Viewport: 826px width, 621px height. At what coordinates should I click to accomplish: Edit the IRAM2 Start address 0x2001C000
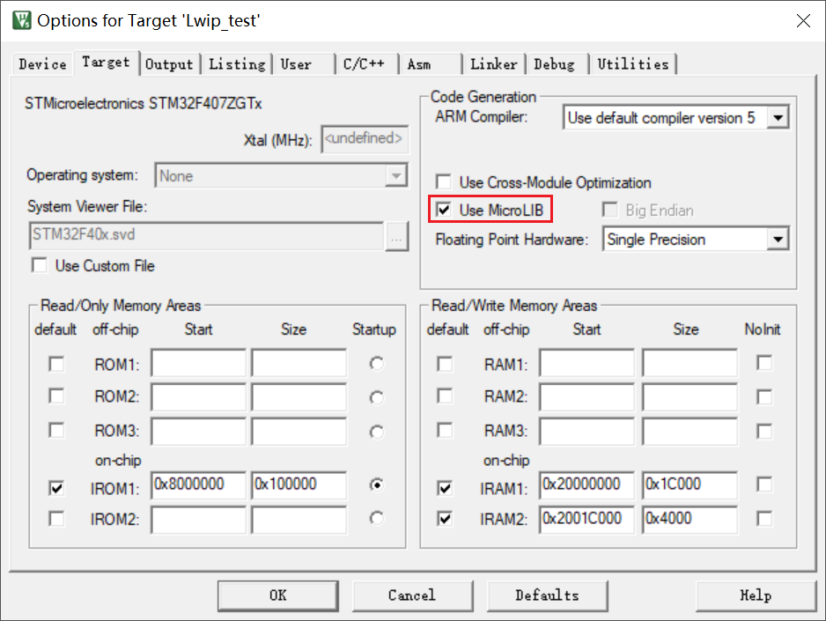[586, 520]
